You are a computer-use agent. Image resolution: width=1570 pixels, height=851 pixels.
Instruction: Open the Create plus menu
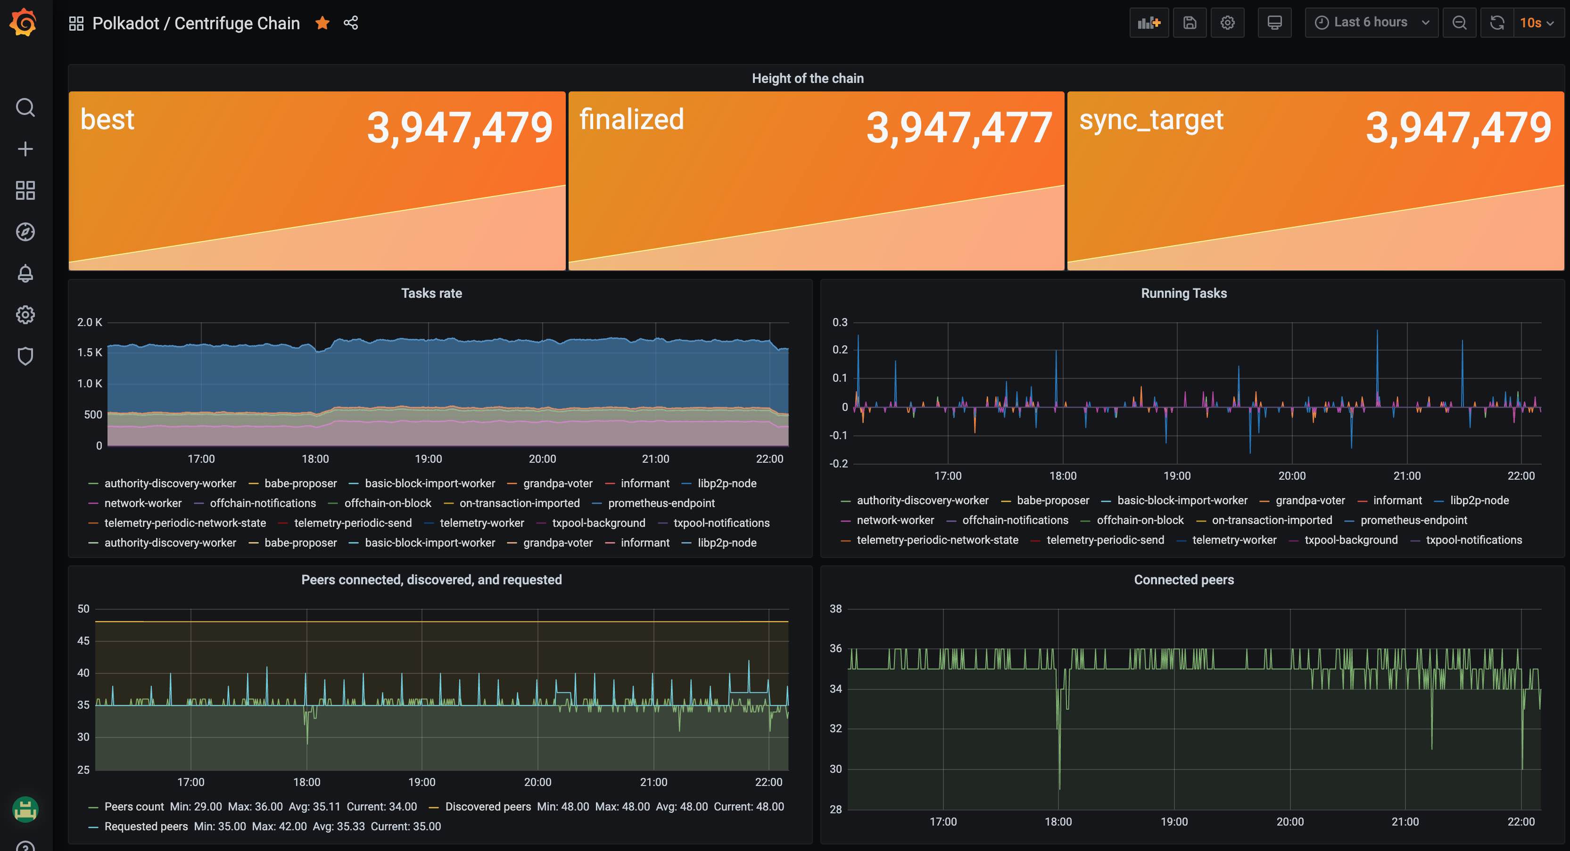pos(25,149)
